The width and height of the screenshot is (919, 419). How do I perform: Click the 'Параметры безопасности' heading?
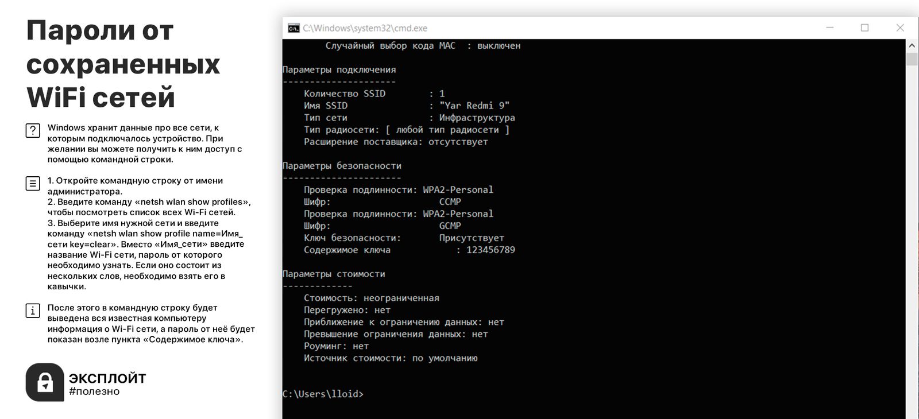(342, 166)
